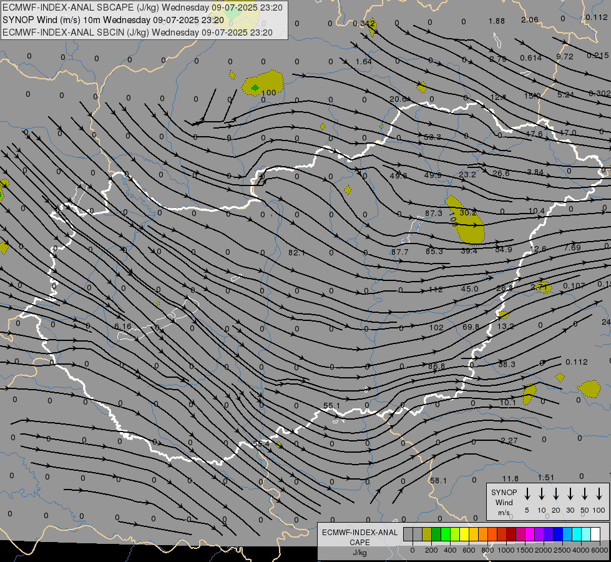Click the 100 m/s wind arrow in SYNOP legend
This screenshot has width=611, height=562.
click(599, 494)
